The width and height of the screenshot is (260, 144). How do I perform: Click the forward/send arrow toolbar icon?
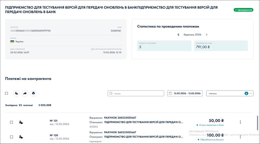[25, 93]
